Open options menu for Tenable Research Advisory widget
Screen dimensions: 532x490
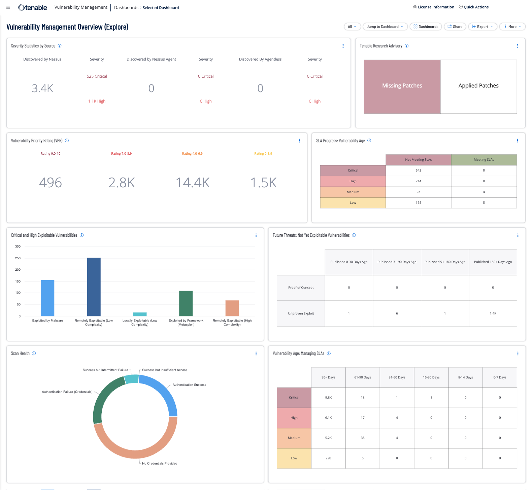(x=518, y=46)
